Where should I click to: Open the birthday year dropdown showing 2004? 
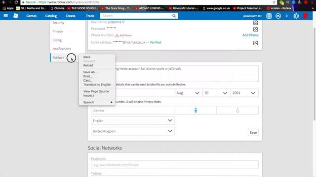[x=244, y=93]
